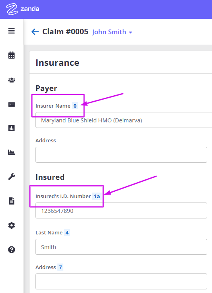This screenshot has width=212, height=293.
Task: Click the Insured Address field labeled 7
Action: tap(121, 281)
